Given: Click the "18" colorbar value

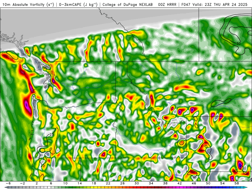Looking at the screenshot, I should [x=94, y=183].
